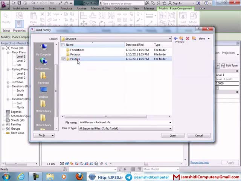241x181 pixels.
Task: Create a new folder with the toolbar icon
Action: [x=194, y=38]
